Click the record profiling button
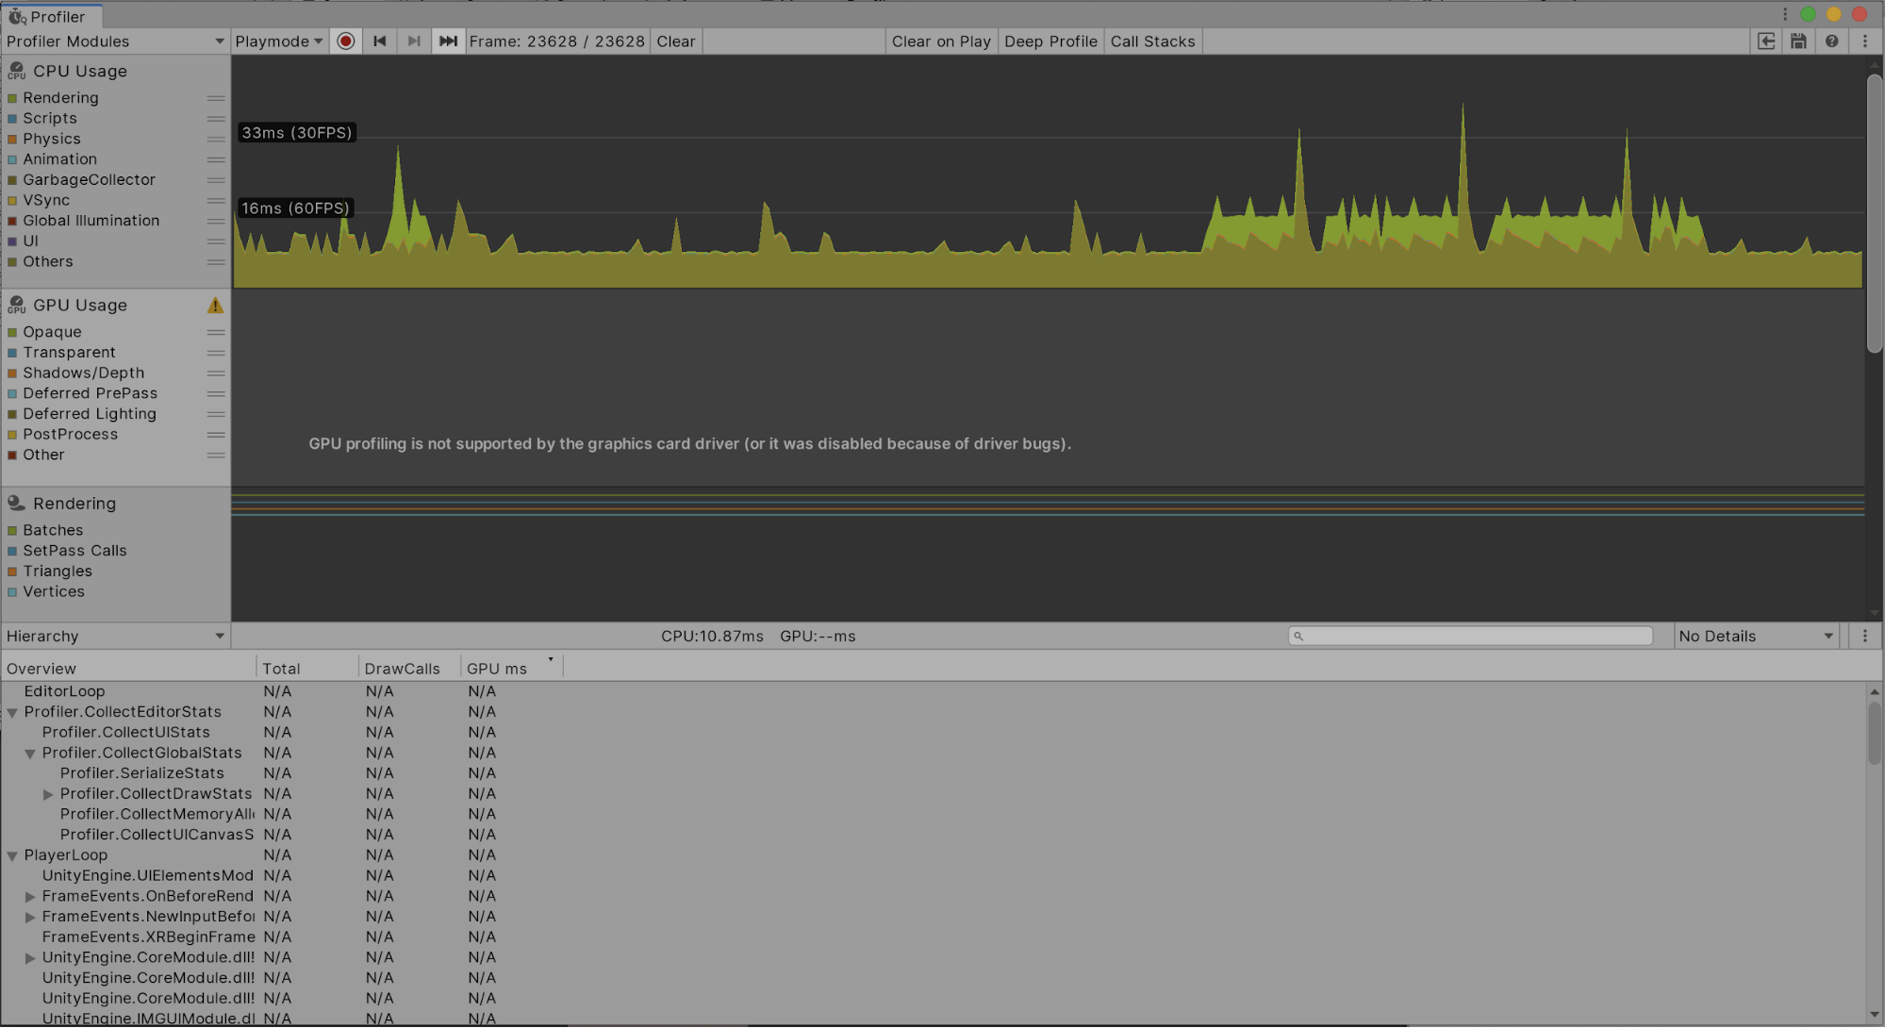1885x1028 pixels. [x=346, y=41]
